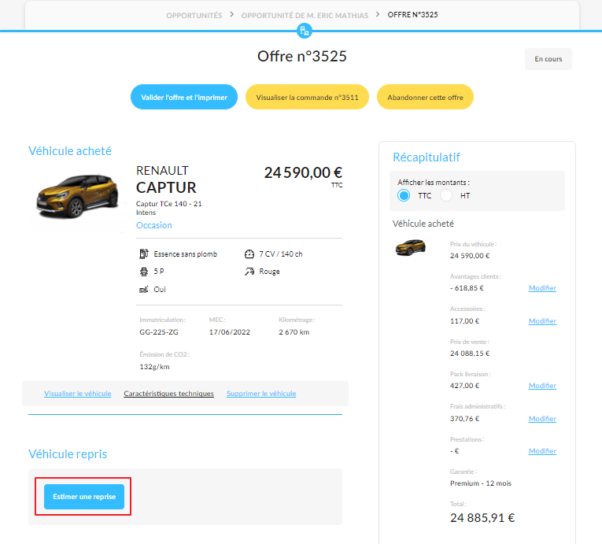Modify Avantages clients amount
Viewport: 602px width, 544px height.
[542, 288]
